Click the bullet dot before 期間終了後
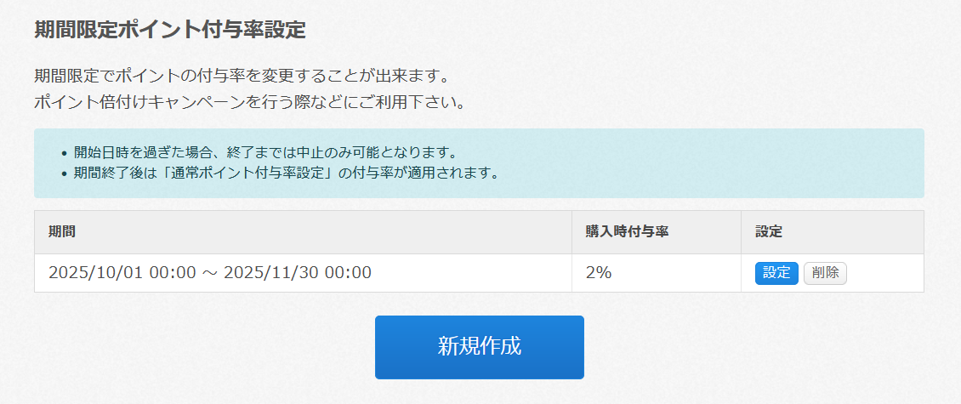This screenshot has height=404, width=961. 65,174
